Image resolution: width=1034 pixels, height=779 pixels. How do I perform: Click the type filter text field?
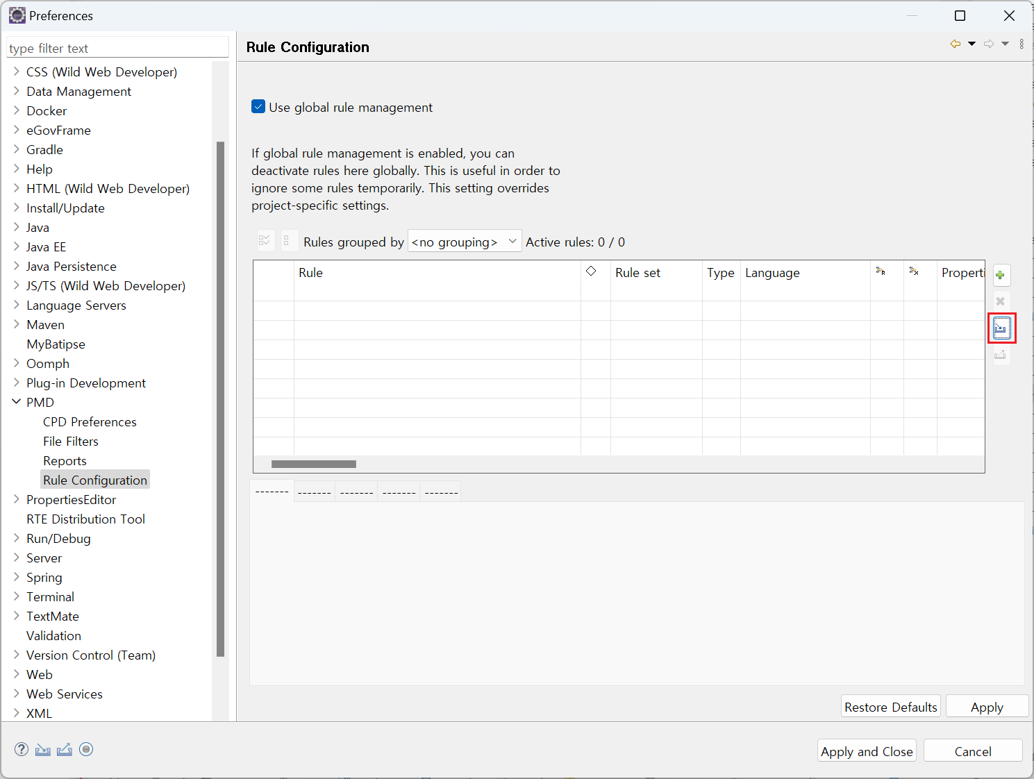[x=117, y=48]
